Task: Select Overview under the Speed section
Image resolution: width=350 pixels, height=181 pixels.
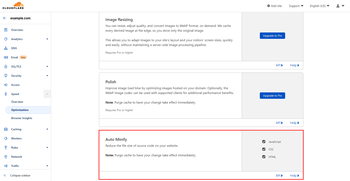Action: click(17, 102)
